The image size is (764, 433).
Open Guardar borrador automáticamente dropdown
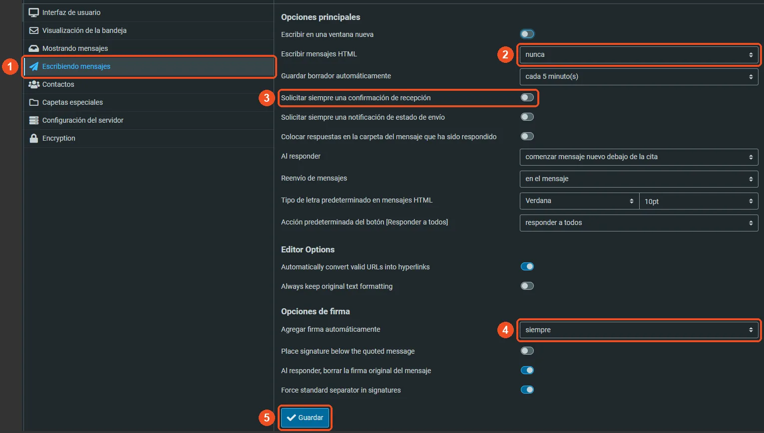coord(639,77)
